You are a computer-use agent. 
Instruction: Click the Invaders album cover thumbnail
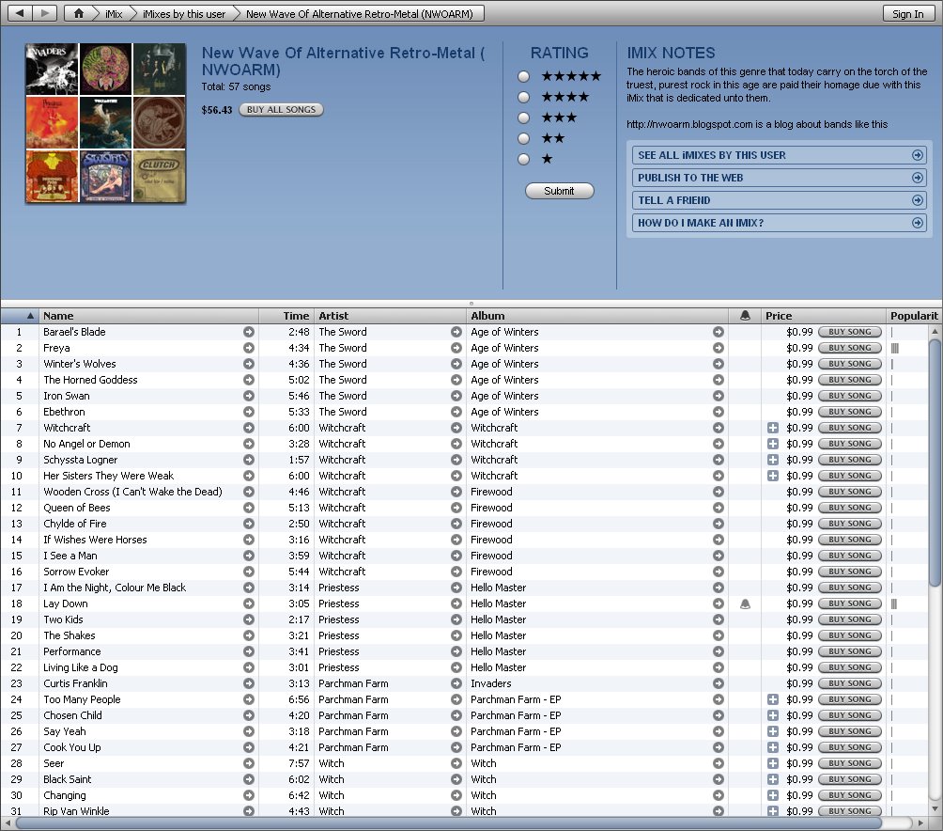[x=52, y=69]
